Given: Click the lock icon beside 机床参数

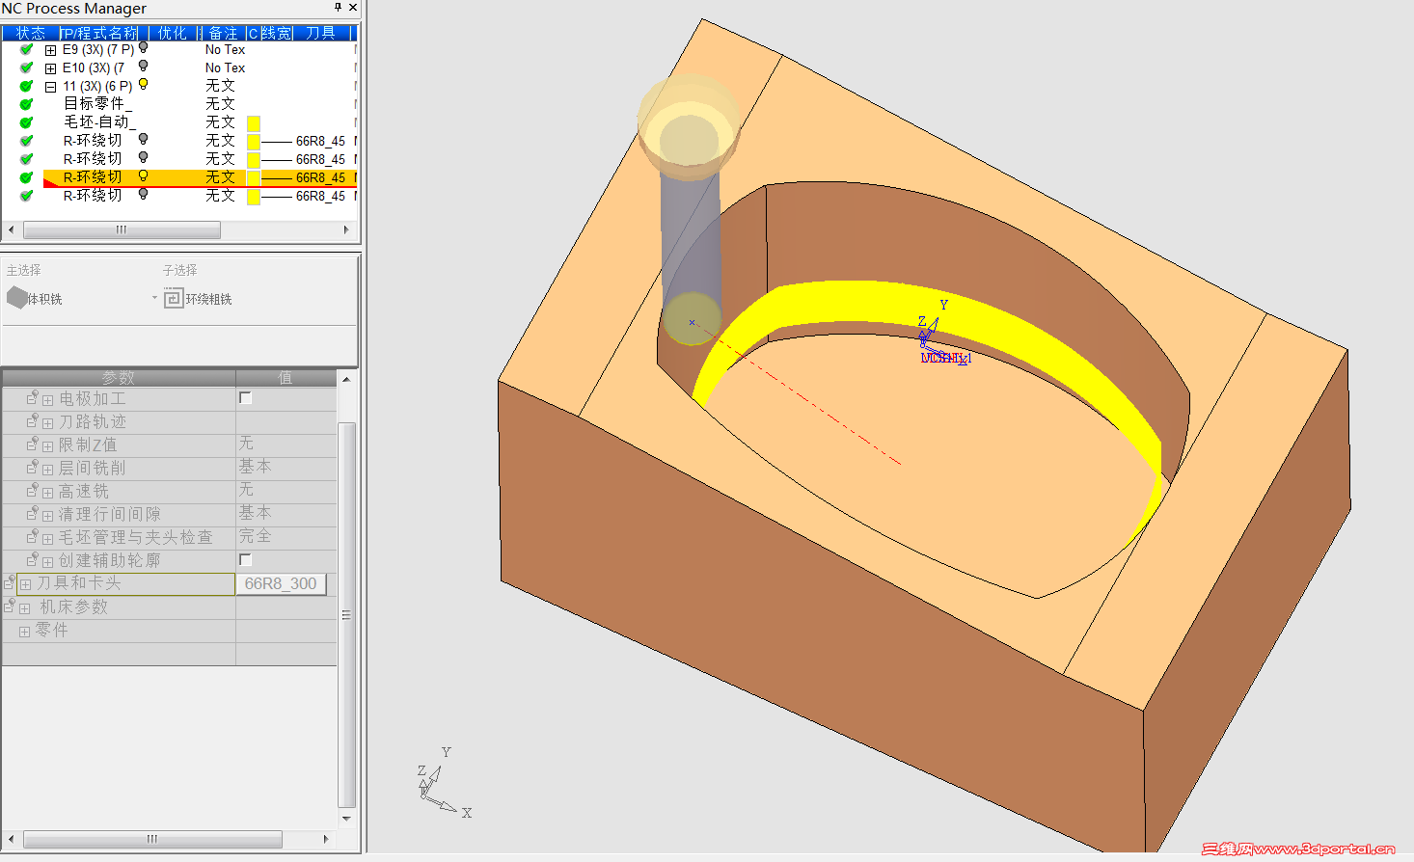Looking at the screenshot, I should (x=10, y=606).
